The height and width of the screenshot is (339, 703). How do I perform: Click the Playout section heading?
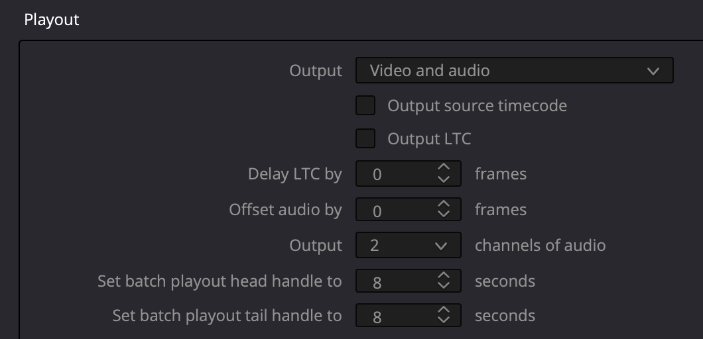point(52,20)
